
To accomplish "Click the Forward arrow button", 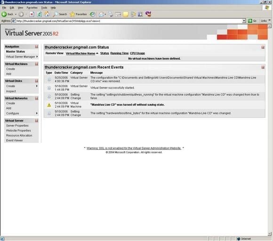I will (x=21, y=14).
